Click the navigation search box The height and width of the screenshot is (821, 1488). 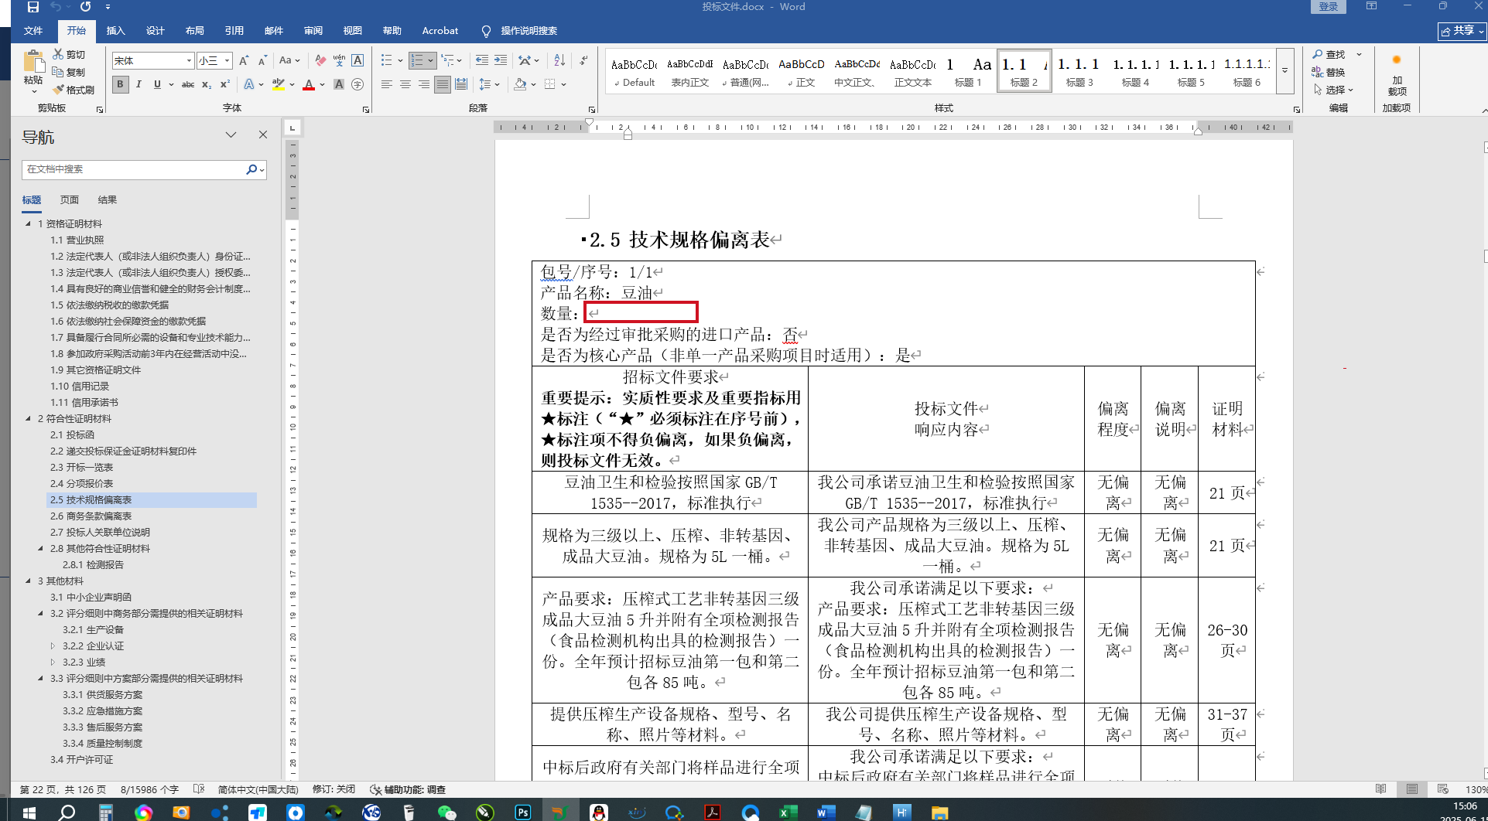click(133, 169)
